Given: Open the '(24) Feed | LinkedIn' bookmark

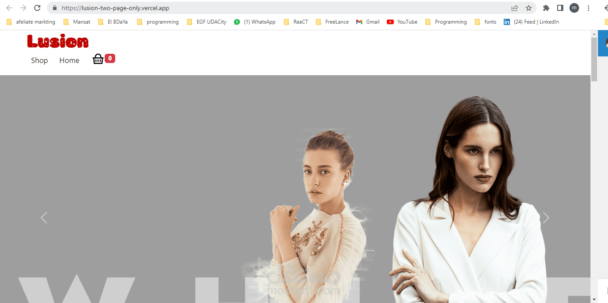Looking at the screenshot, I should tap(531, 22).
